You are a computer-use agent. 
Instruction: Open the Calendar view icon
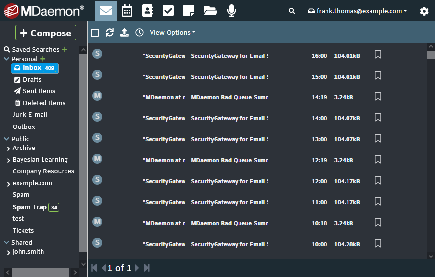coord(127,11)
